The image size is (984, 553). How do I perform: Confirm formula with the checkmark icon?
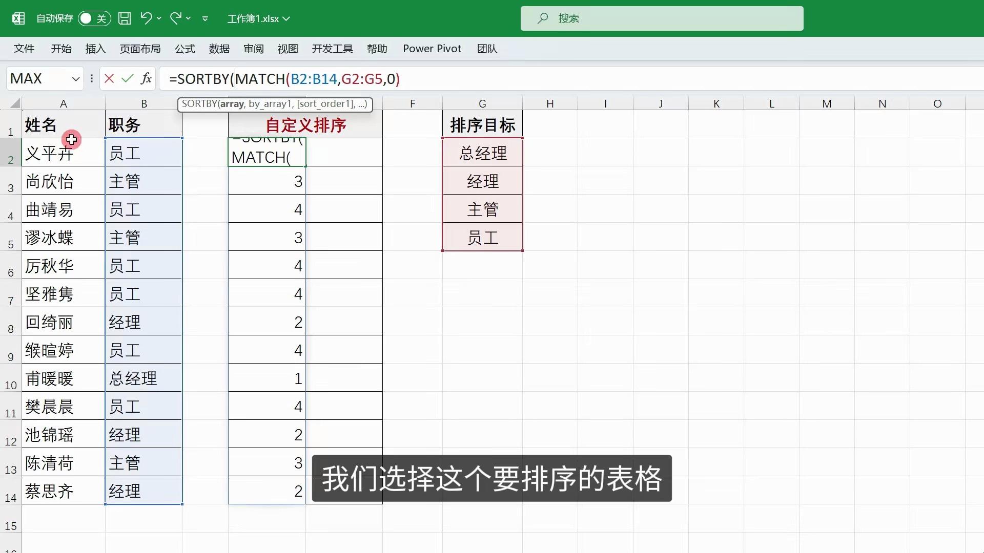(x=128, y=78)
